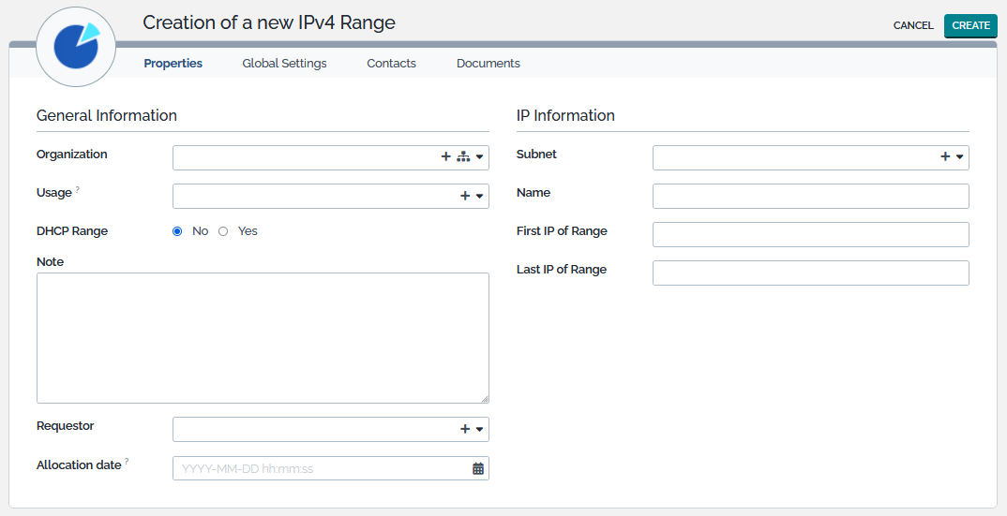Click the plus icon in Subnet field
Viewport: 1007px width, 516px height.
[x=945, y=157]
